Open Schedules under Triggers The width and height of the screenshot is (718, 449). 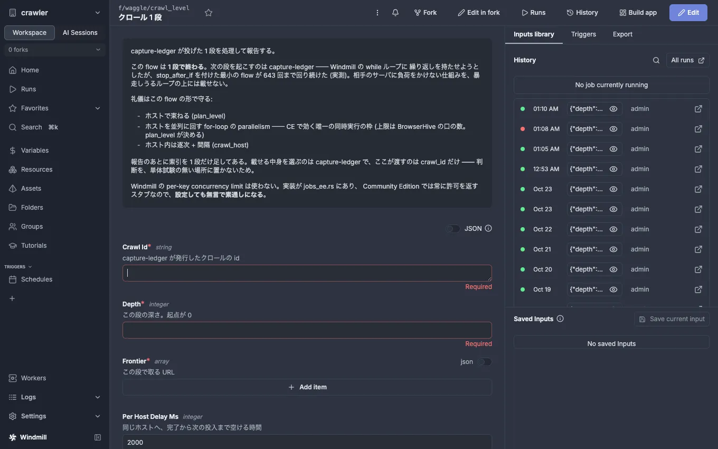click(55, 279)
